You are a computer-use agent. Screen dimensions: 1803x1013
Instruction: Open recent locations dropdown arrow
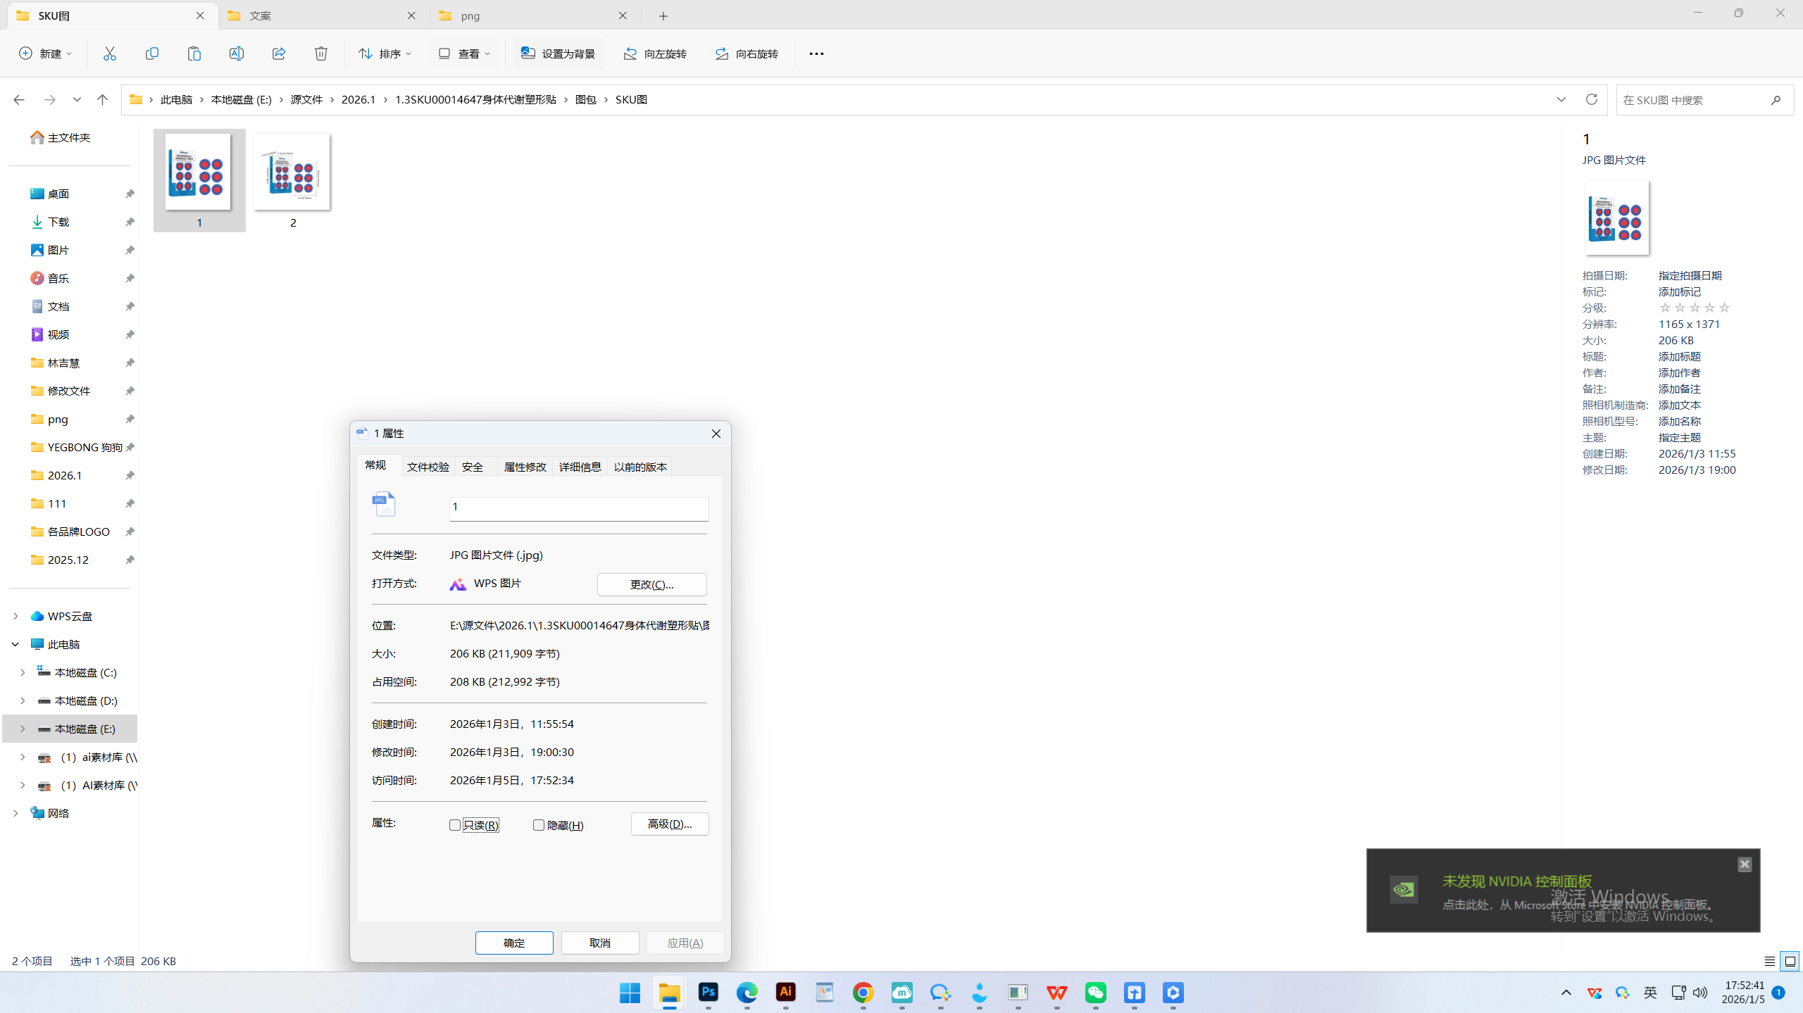tap(77, 100)
